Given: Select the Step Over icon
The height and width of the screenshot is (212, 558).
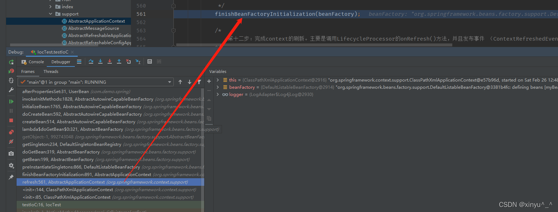Looking at the screenshot, I should [91, 62].
